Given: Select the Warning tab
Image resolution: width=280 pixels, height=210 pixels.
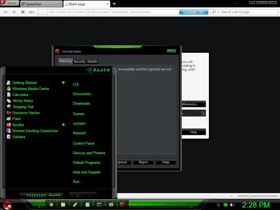Looking at the screenshot, I should [65, 61].
